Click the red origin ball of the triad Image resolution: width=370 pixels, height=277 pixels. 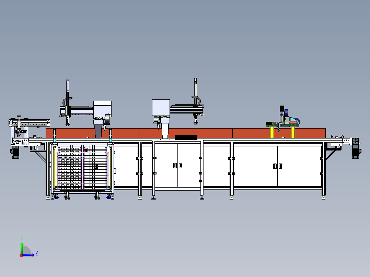(x=22, y=255)
